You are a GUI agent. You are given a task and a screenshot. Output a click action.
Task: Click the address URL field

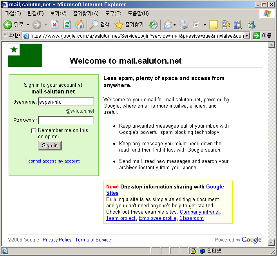137,36
